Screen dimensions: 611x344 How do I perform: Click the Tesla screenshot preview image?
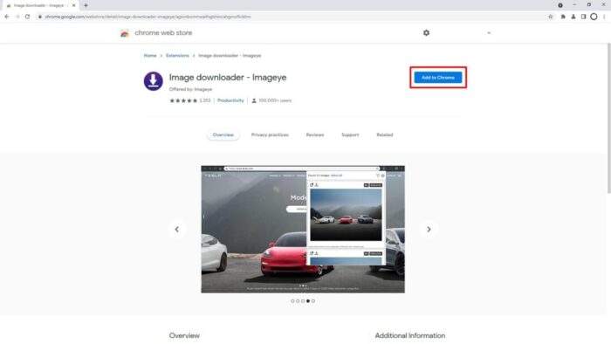coord(303,229)
